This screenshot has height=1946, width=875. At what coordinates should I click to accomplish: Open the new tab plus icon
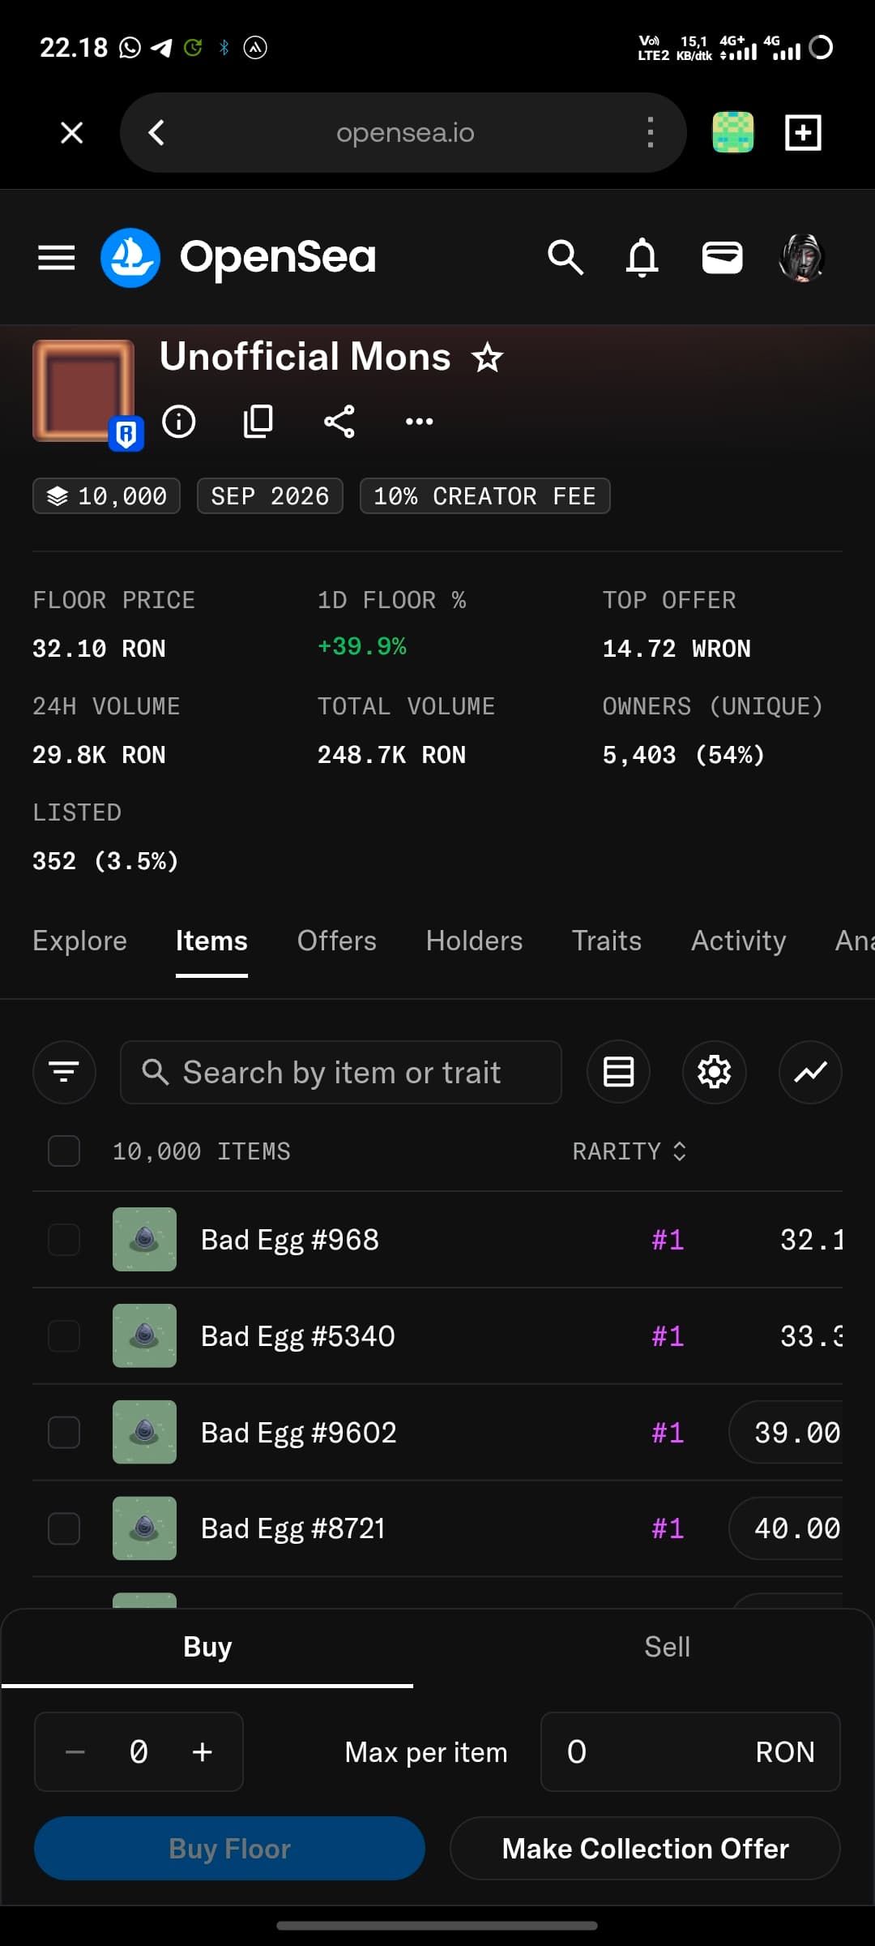click(803, 132)
